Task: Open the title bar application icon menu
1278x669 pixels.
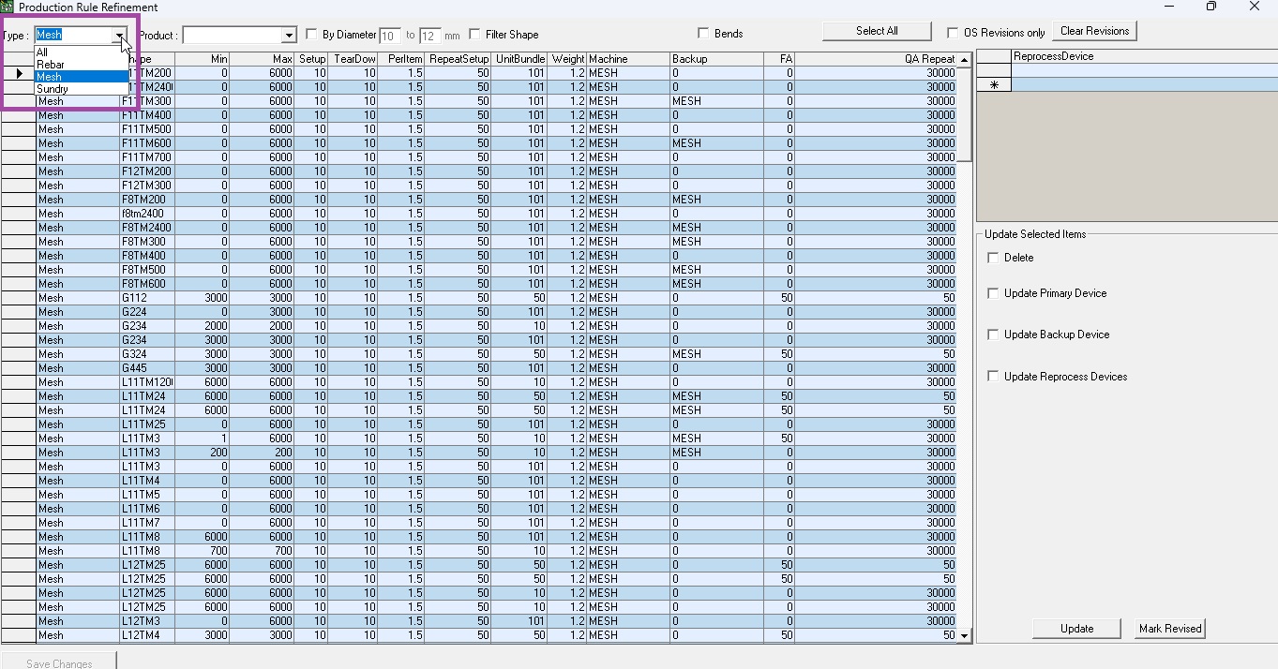Action: click(x=8, y=7)
